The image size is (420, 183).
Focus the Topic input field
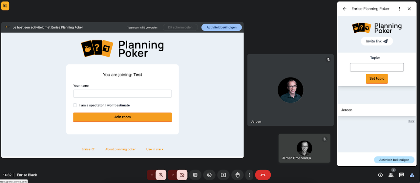(377, 67)
